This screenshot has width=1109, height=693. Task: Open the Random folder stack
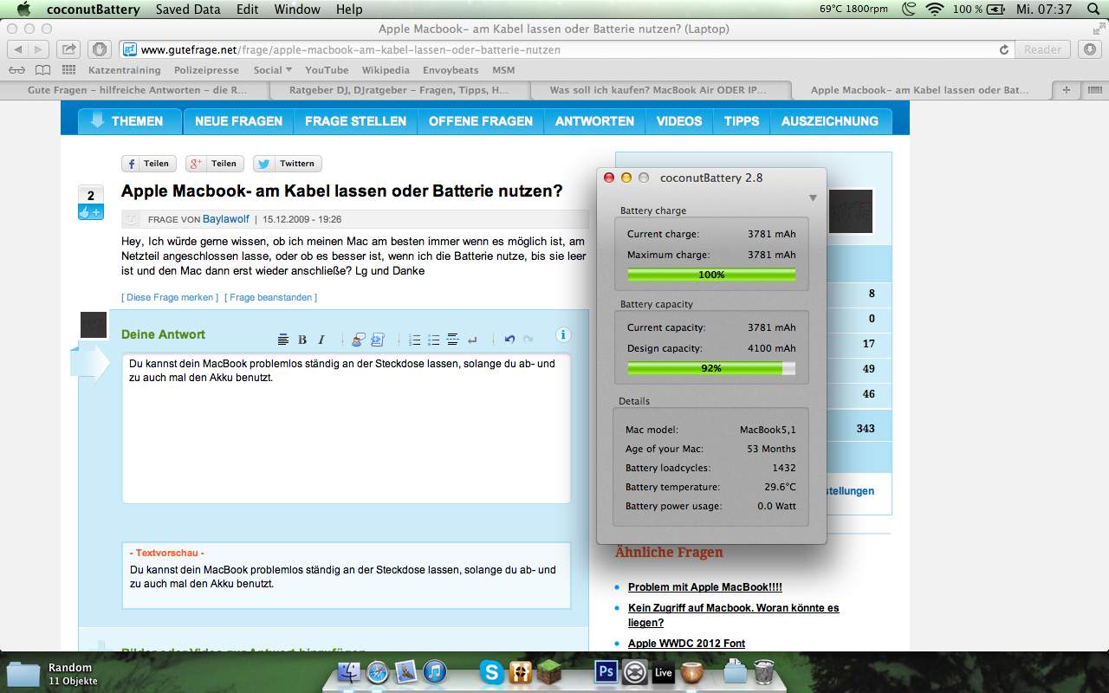(23, 674)
